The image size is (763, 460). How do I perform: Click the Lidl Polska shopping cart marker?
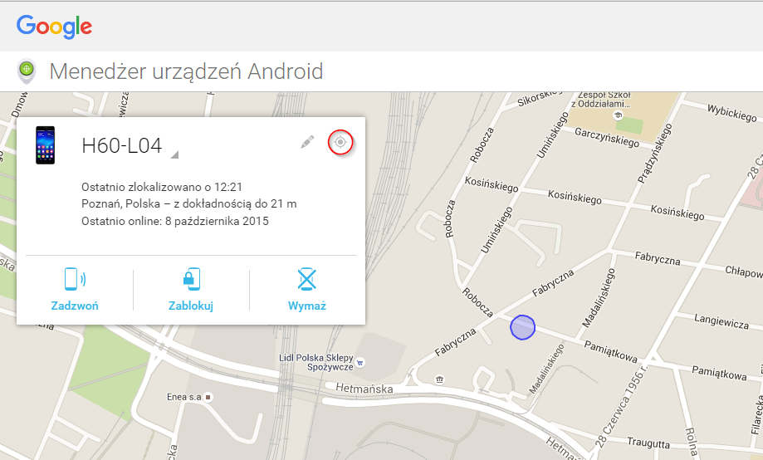(360, 363)
